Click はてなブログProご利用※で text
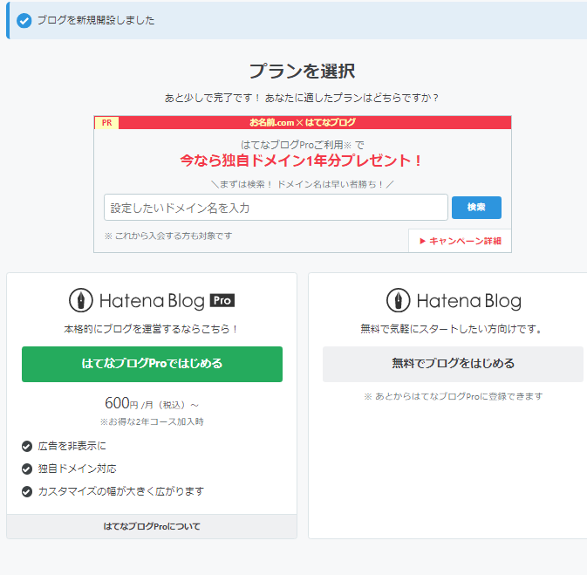 [302, 145]
